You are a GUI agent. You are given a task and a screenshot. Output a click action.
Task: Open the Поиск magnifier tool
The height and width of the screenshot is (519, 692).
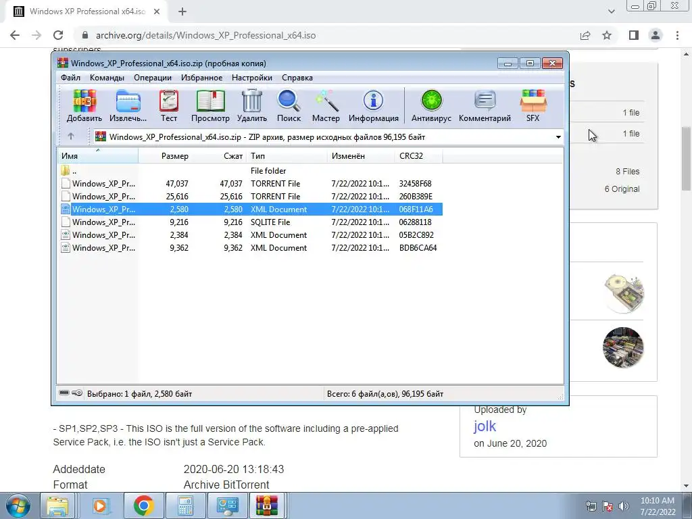point(289,106)
